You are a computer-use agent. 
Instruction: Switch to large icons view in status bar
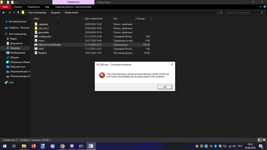coord(264,140)
